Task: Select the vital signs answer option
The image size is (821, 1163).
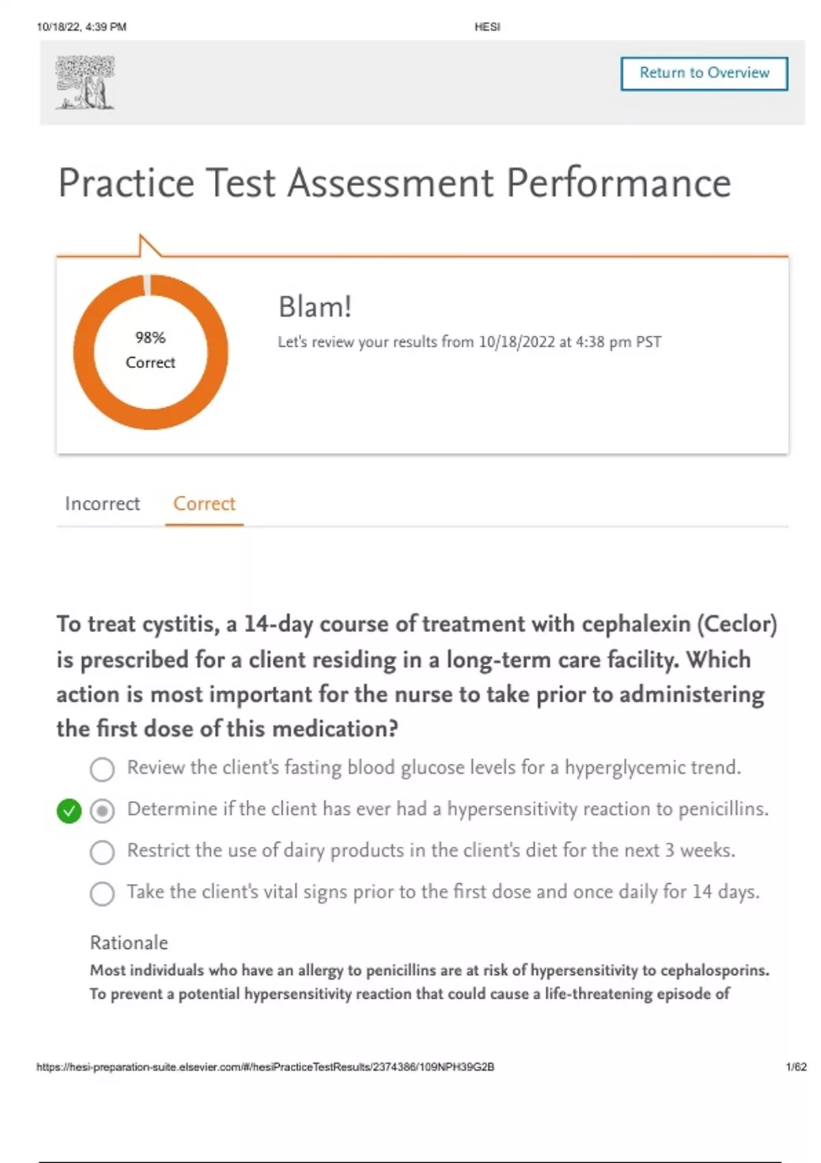Action: coord(103,893)
